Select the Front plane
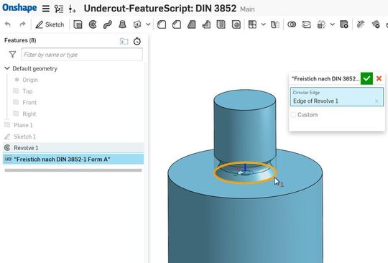 29,103
